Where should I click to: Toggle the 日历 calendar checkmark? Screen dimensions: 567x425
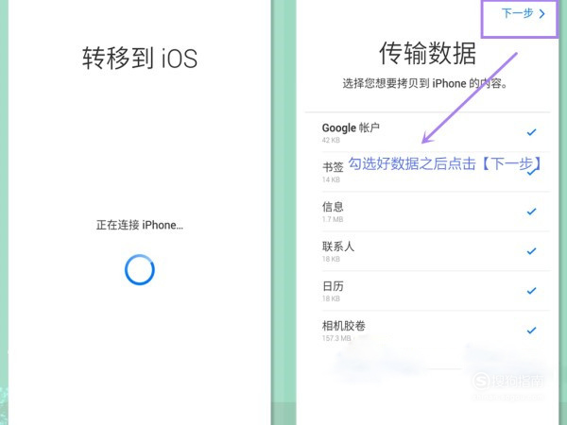(531, 291)
